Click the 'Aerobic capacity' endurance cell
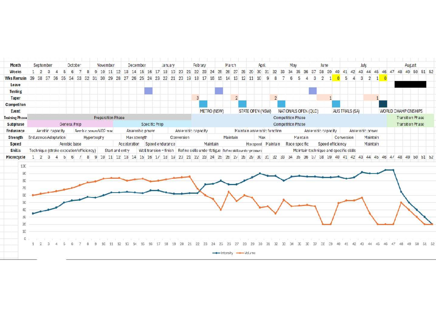The width and height of the screenshot is (436, 309). coord(51,131)
